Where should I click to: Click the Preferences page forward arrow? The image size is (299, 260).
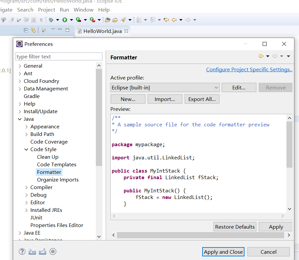[275, 56]
